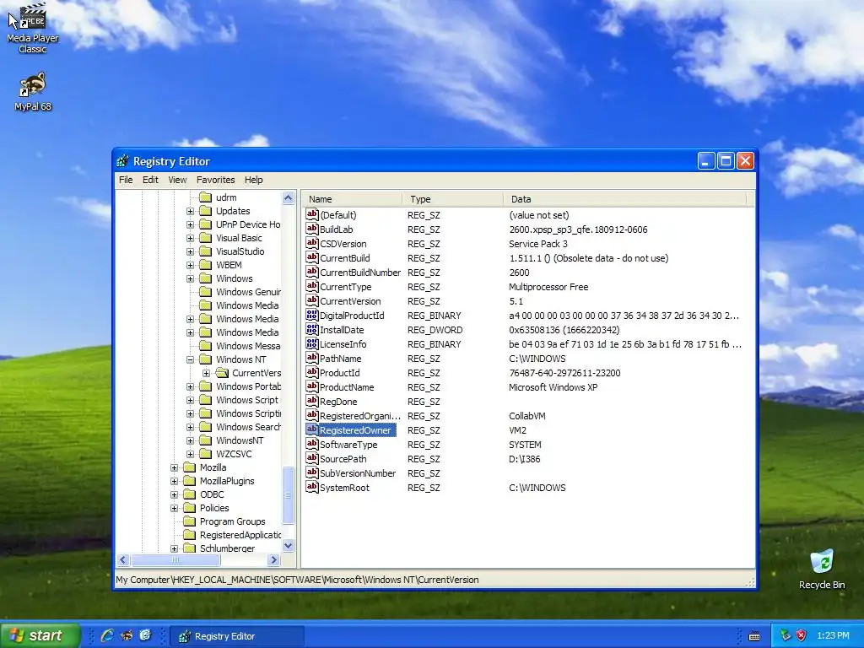This screenshot has width=864, height=648.
Task: Click the CurrentType string icon
Action: click(312, 286)
